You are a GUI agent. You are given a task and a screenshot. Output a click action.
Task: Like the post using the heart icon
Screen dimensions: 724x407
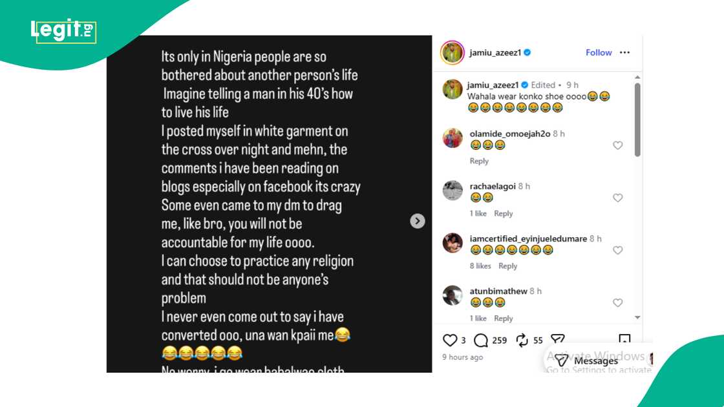pos(449,340)
